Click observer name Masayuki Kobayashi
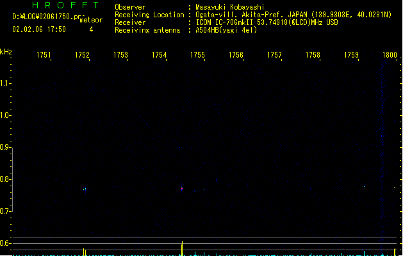 pos(230,7)
